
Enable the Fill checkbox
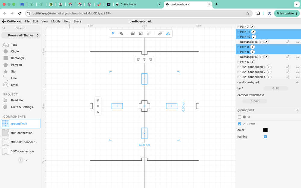[240, 117]
